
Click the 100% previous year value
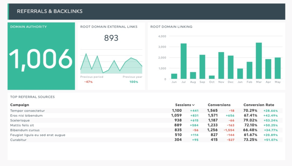click(x=134, y=82)
